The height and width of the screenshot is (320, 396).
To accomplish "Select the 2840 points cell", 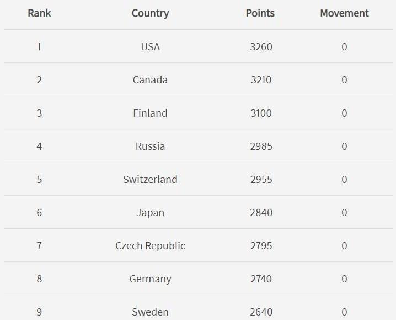I will tap(261, 213).
